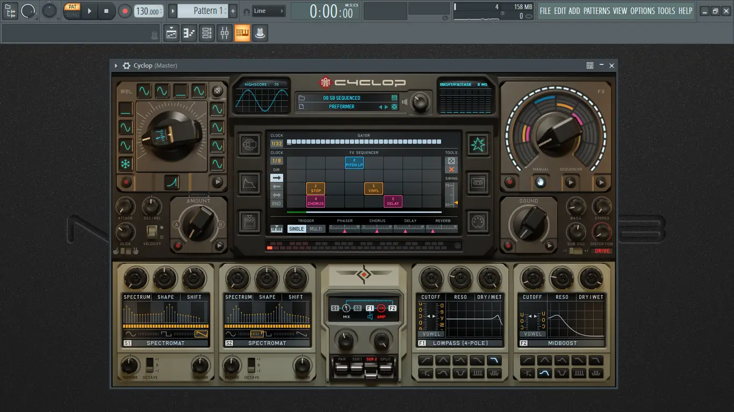
Task: Open the Mixer toolbar icon
Action: click(225, 33)
